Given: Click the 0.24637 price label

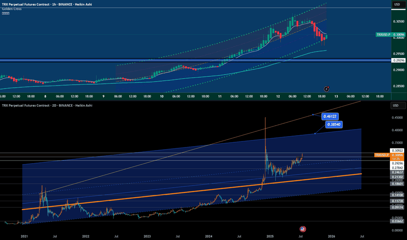Looking at the screenshot, I should [x=397, y=172].
